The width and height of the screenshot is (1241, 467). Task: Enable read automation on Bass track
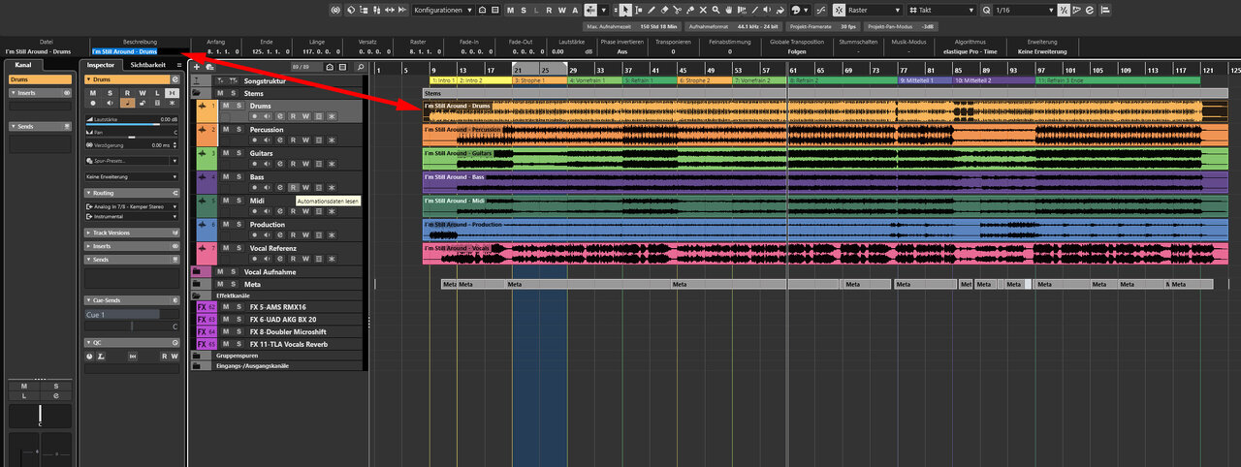tap(293, 187)
